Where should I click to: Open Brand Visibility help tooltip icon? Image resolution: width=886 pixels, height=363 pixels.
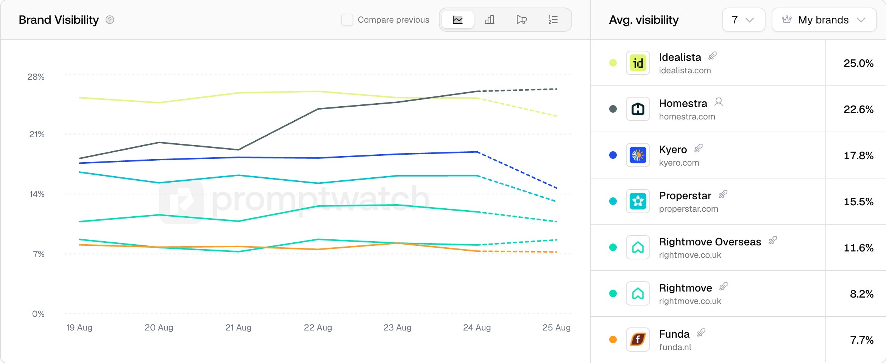[110, 20]
